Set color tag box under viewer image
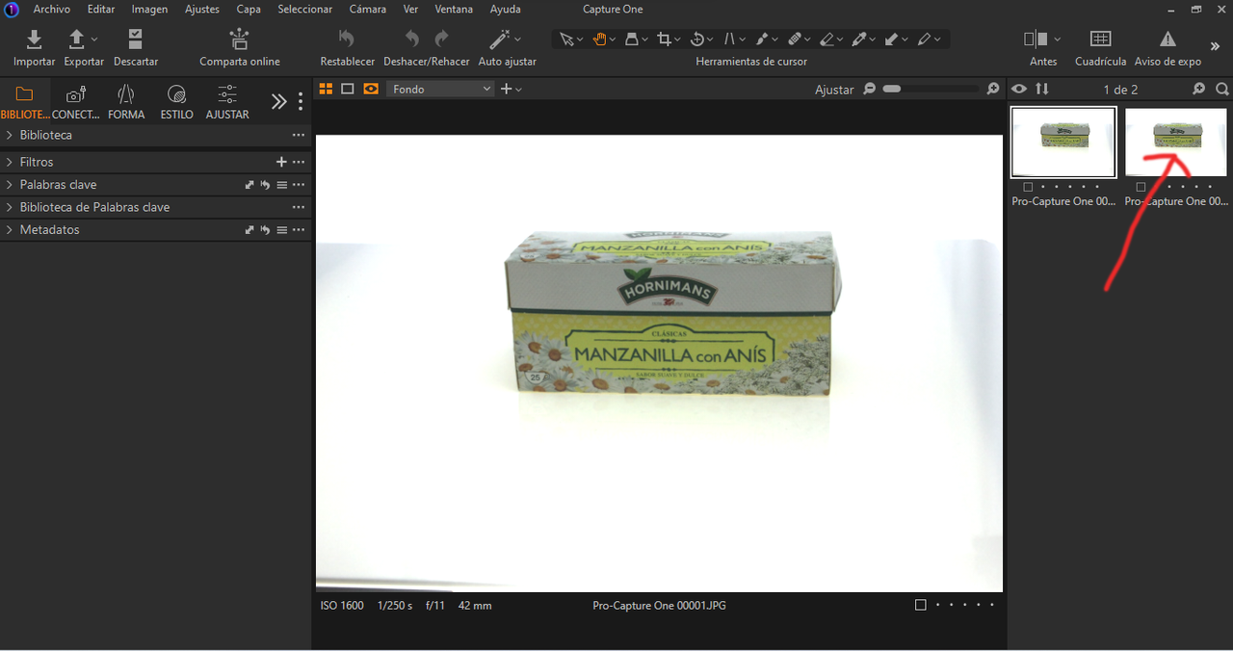Screen dimensions: 1233x651 [920, 605]
